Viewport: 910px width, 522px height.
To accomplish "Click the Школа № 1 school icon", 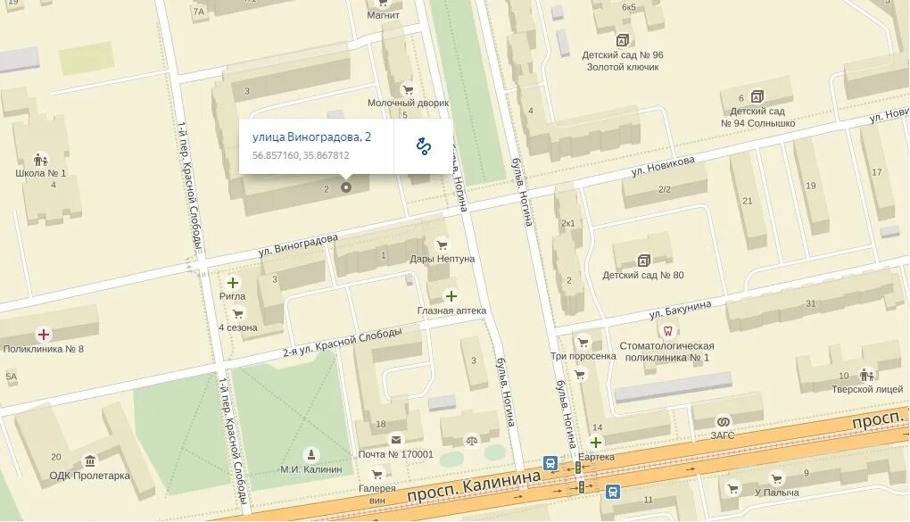I will pyautogui.click(x=41, y=159).
